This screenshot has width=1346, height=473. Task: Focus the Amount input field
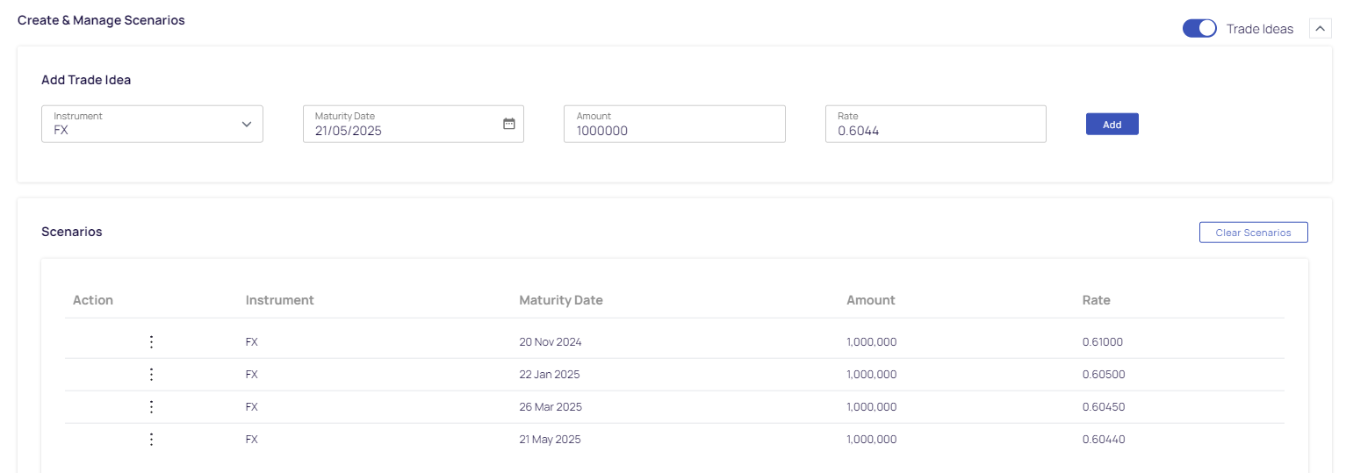click(674, 124)
